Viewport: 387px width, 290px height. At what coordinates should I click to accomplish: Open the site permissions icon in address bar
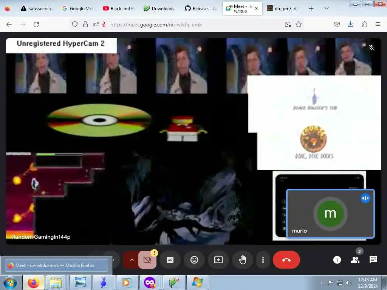96,25
